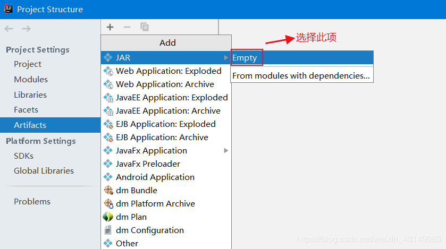Click the forward navigation arrow

point(26,29)
